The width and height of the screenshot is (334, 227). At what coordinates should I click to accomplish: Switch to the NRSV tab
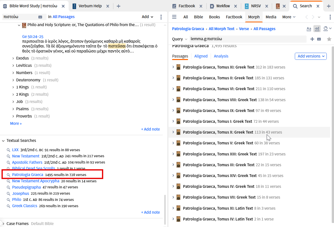pos(256,6)
